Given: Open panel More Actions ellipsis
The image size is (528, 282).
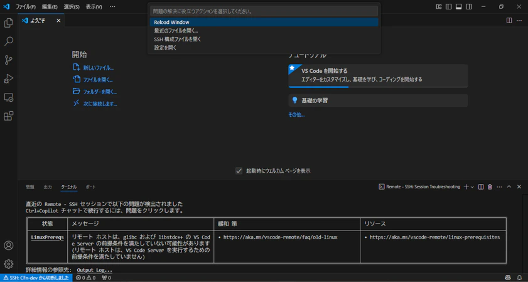Looking at the screenshot, I should 499,187.
